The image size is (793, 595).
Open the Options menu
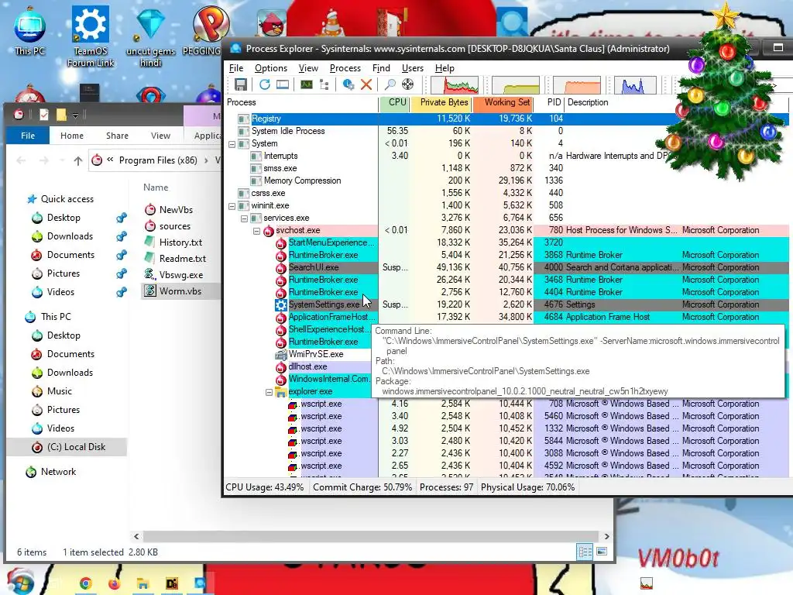coord(270,68)
